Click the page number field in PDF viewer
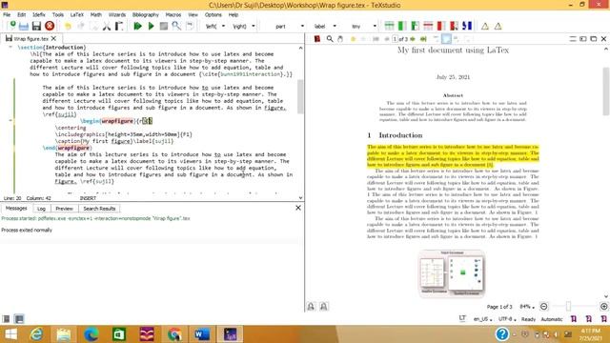This screenshot has width=610, height=343. pyautogui.click(x=395, y=39)
